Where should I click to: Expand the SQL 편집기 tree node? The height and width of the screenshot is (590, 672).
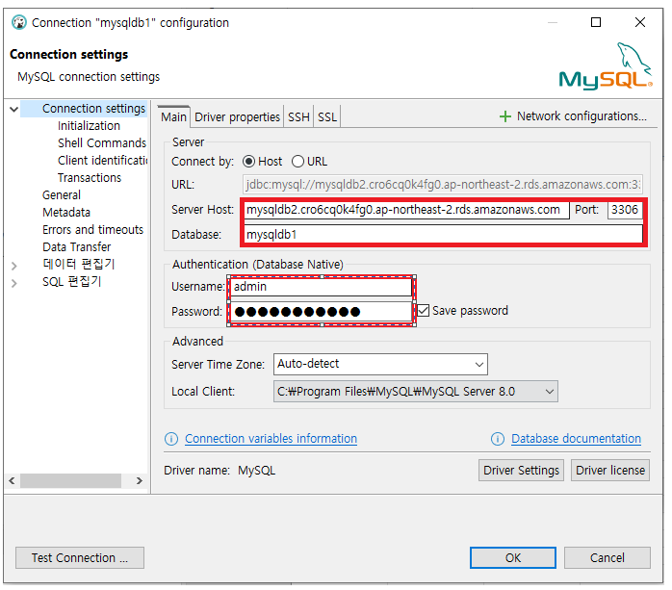[x=14, y=283]
